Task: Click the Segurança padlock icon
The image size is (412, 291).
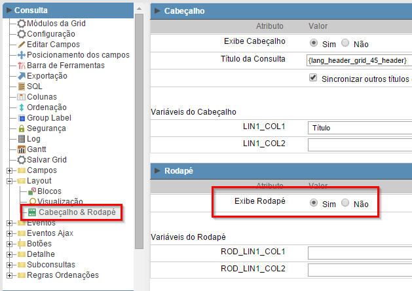Action: (22, 128)
